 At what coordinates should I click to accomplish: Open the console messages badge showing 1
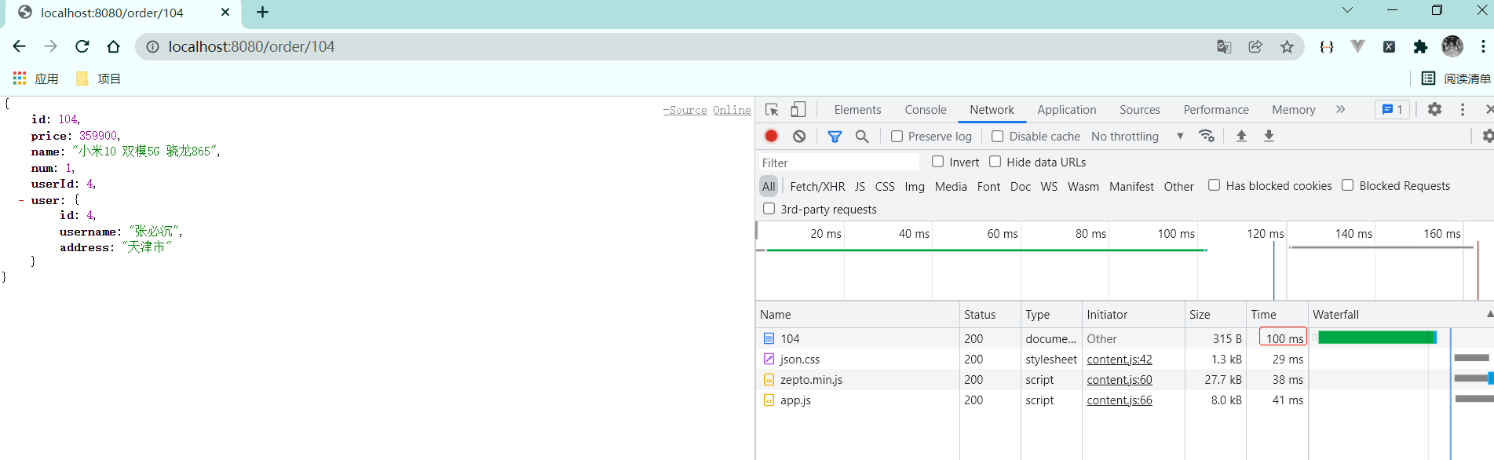(1392, 110)
